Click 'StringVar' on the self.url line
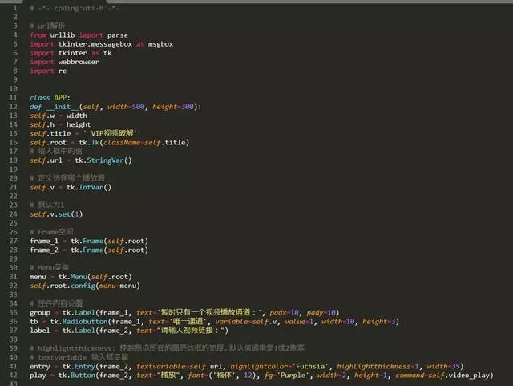 click(105, 160)
